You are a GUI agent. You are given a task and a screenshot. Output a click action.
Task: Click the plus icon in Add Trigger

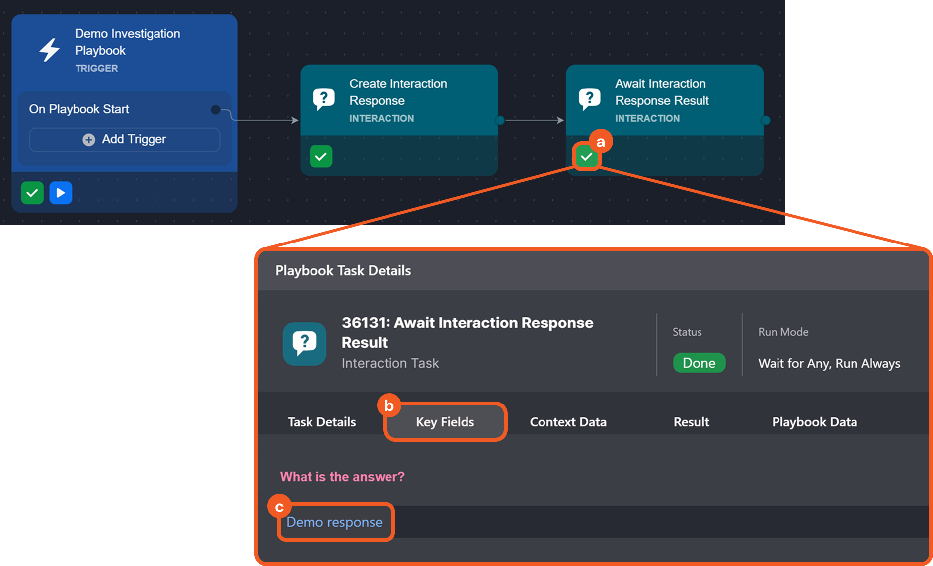[89, 140]
